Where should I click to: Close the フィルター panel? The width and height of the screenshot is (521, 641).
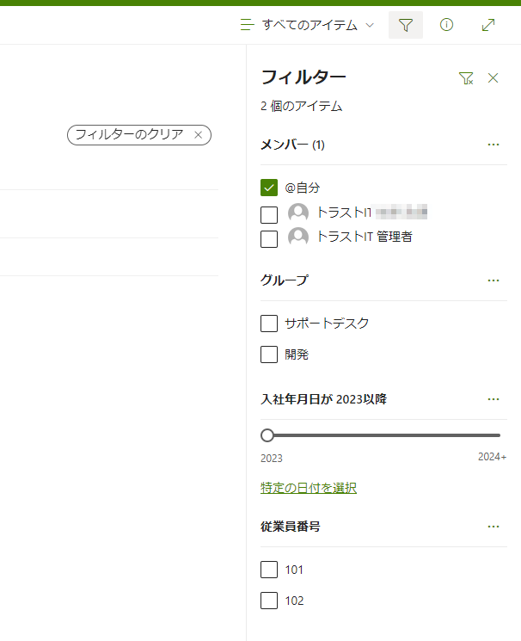click(493, 78)
